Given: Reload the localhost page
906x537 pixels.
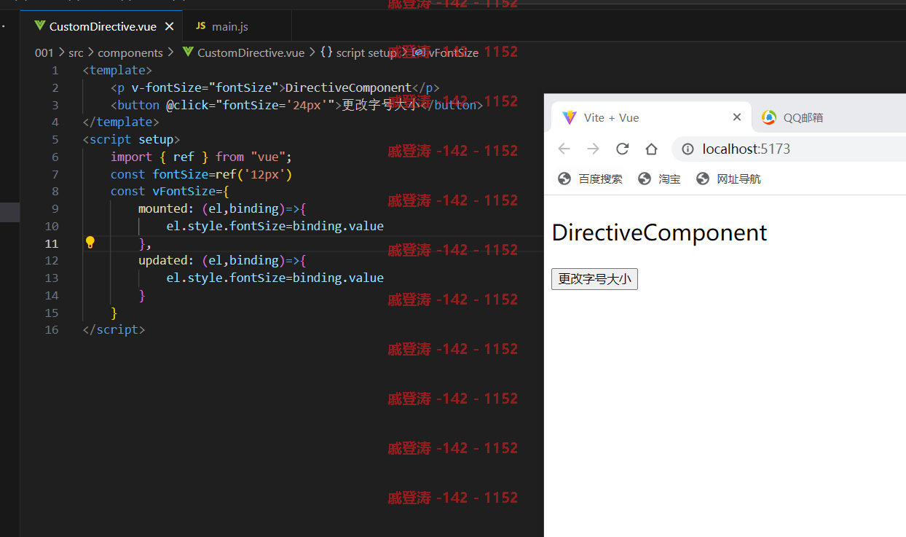Looking at the screenshot, I should click(x=622, y=149).
